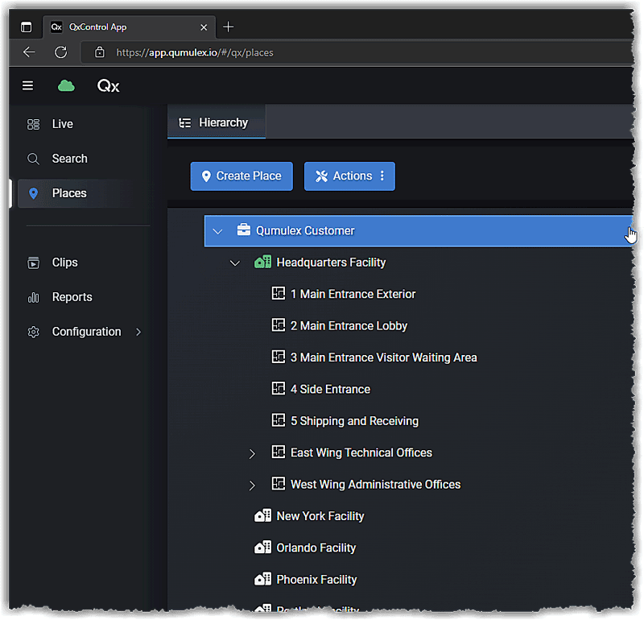Image resolution: width=644 pixels, height=620 pixels.
Task: Open the Actions button menu
Action: pos(349,176)
